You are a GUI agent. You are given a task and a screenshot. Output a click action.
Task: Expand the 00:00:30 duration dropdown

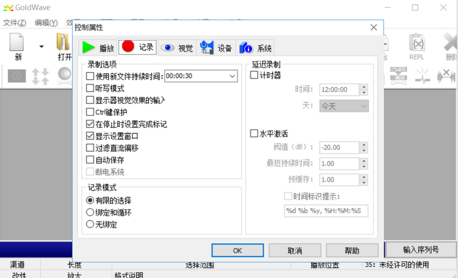(x=232, y=77)
